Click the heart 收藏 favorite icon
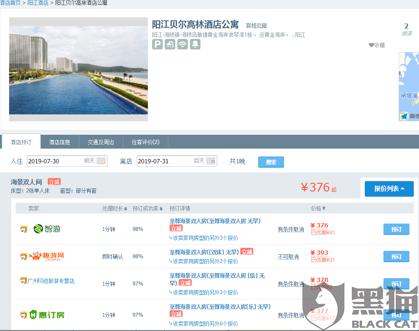The height and width of the screenshot is (331, 419). coord(371,45)
